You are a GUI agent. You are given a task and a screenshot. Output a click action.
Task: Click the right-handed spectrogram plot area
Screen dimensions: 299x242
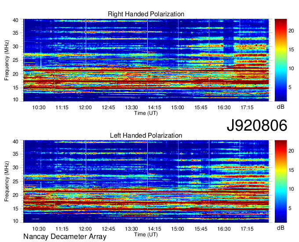pyautogui.click(x=146, y=60)
